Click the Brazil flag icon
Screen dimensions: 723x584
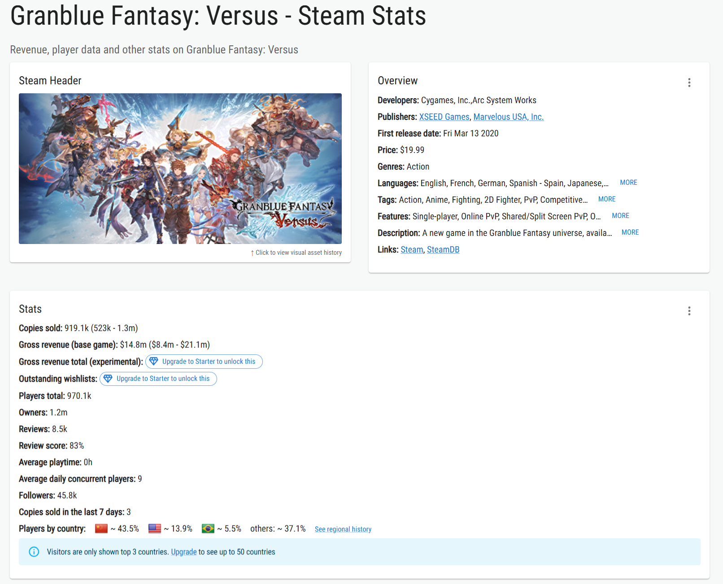(x=208, y=528)
